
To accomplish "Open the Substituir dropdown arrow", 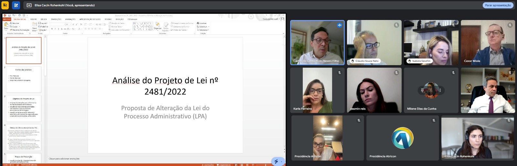I will click(x=209, y=27).
